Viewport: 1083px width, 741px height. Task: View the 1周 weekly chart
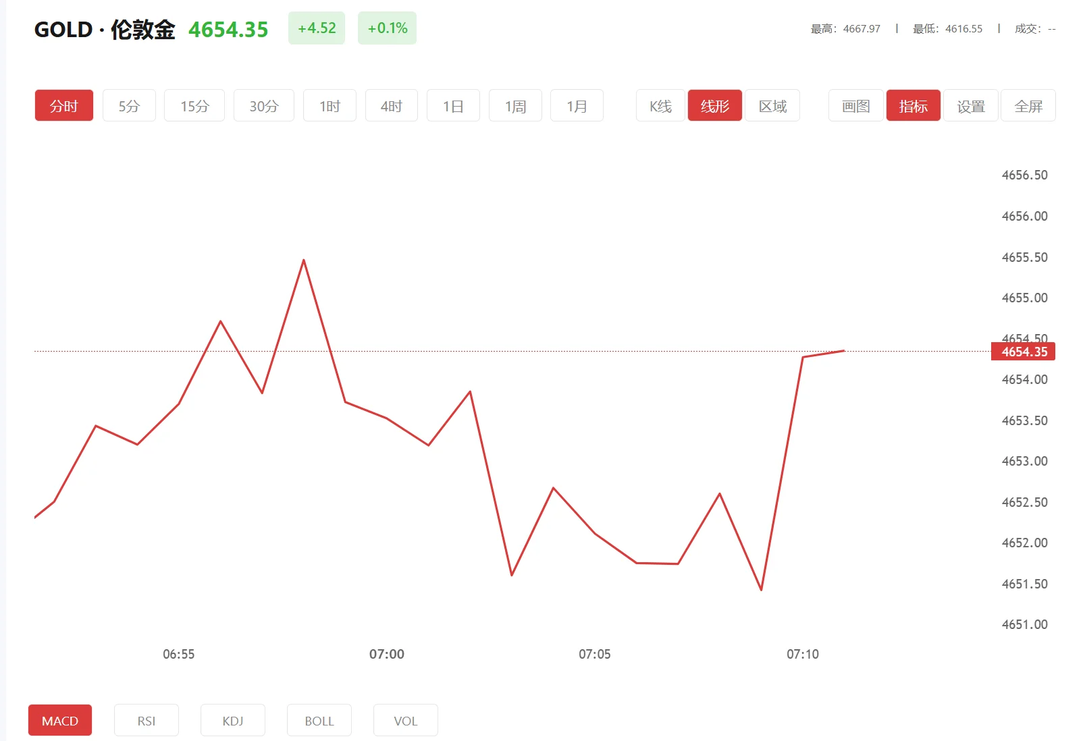pos(514,105)
